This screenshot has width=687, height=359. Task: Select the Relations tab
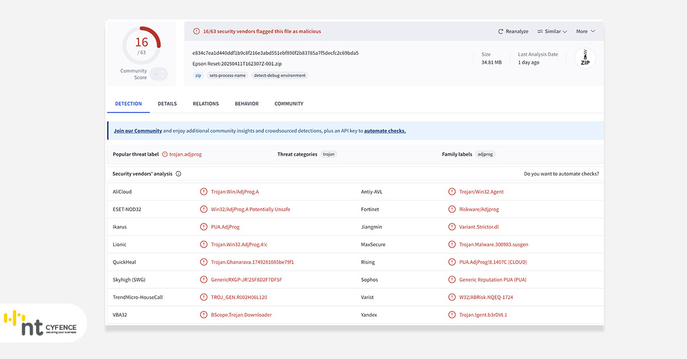click(206, 103)
